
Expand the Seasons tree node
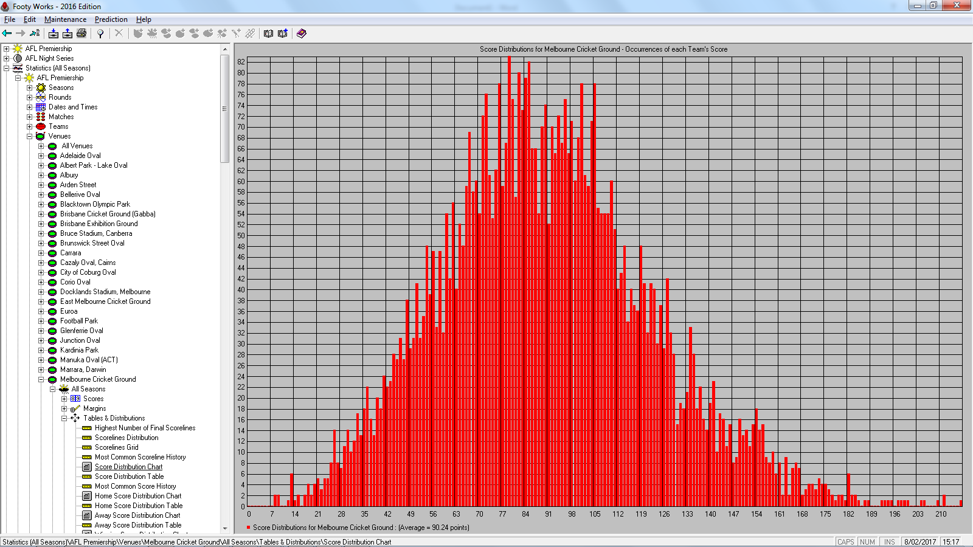(x=29, y=88)
